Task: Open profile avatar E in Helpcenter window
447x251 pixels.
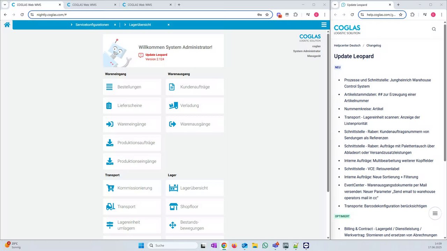Action: click(x=433, y=15)
